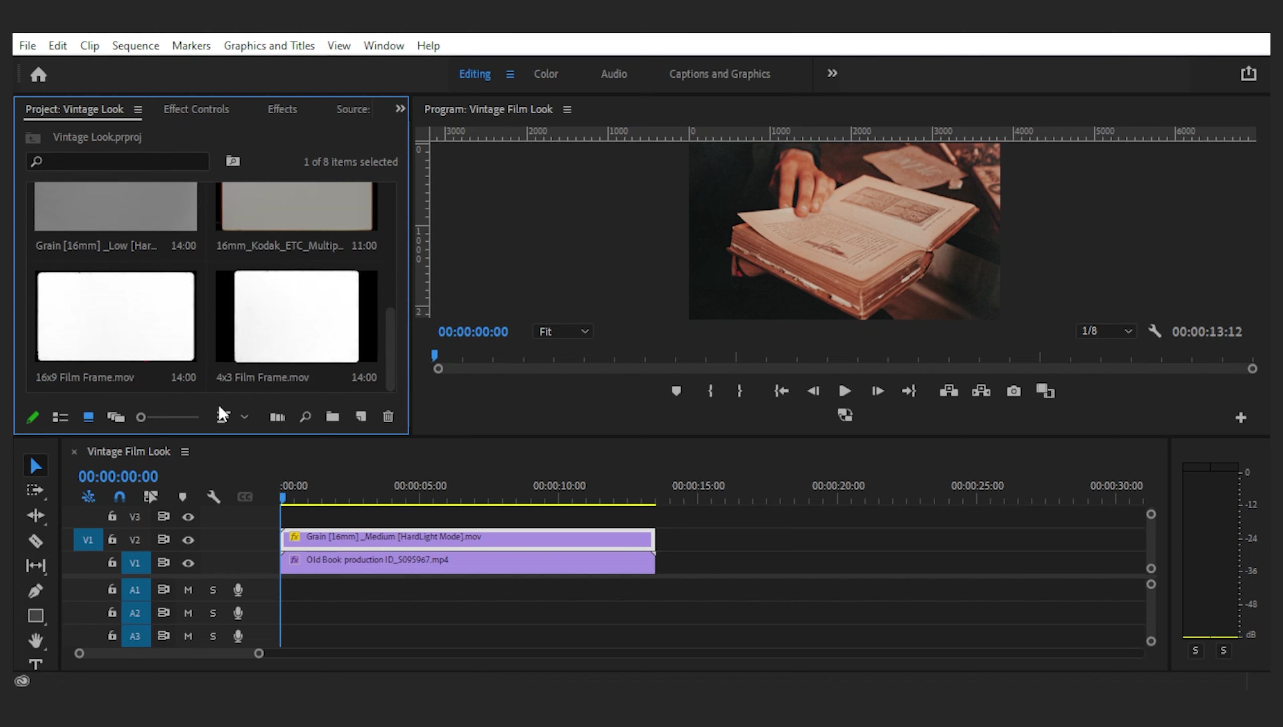Viewport: 1283px width, 727px height.
Task: Click the Add Marker button in Program monitor
Action: pyautogui.click(x=676, y=391)
